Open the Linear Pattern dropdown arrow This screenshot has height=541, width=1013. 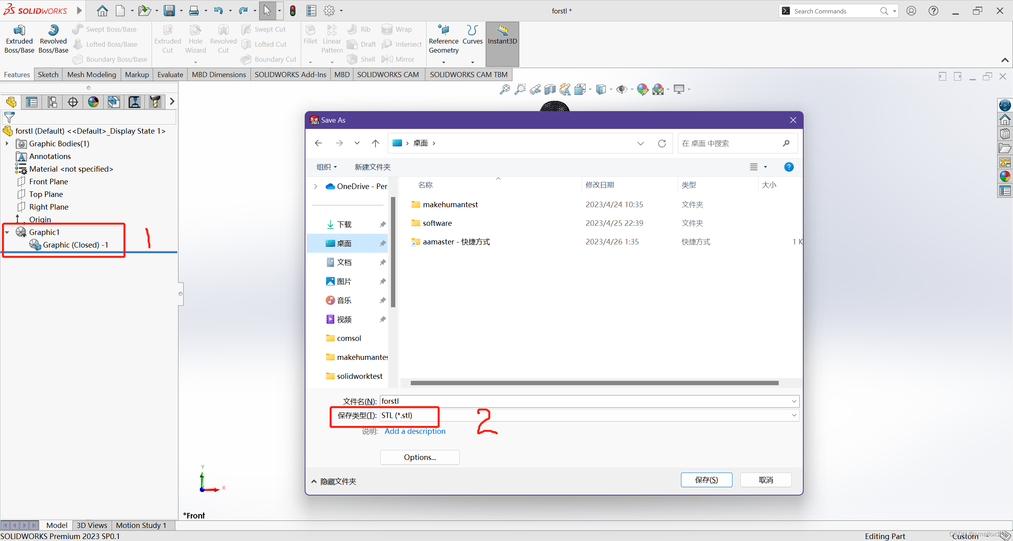(x=332, y=62)
